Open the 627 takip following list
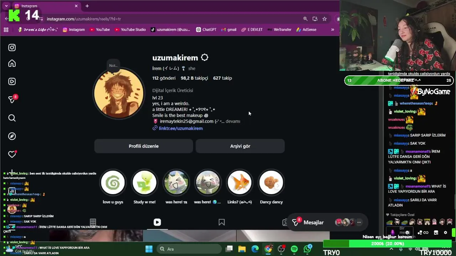456x256 pixels. 222,78
